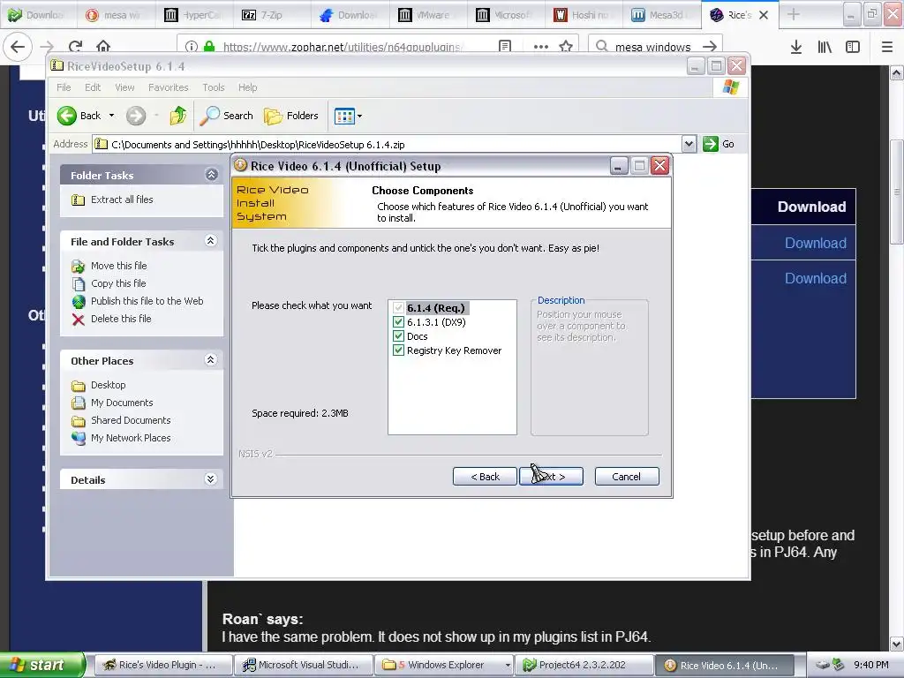Click the Explorer Up folder icon

click(x=177, y=116)
